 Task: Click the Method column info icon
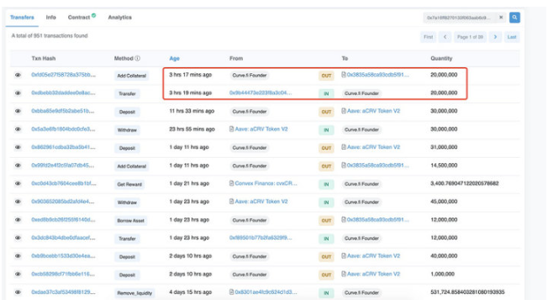(138, 59)
